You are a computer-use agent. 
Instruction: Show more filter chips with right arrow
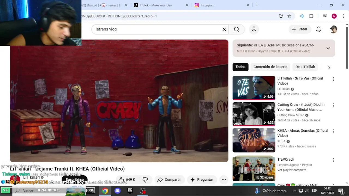[329, 68]
